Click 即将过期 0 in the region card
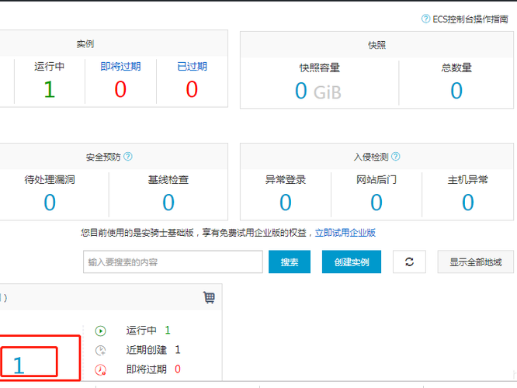 pyautogui.click(x=154, y=369)
